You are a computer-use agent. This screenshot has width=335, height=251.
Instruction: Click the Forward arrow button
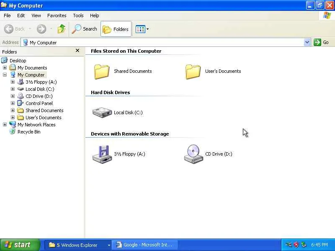click(x=41, y=29)
